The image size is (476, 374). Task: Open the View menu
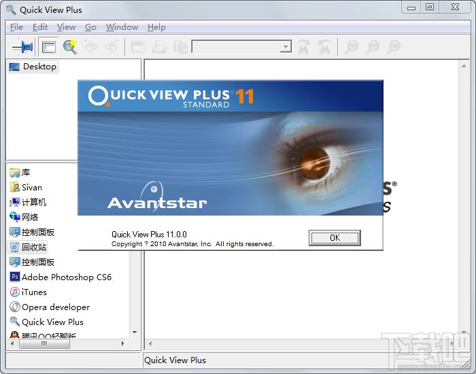click(x=66, y=27)
